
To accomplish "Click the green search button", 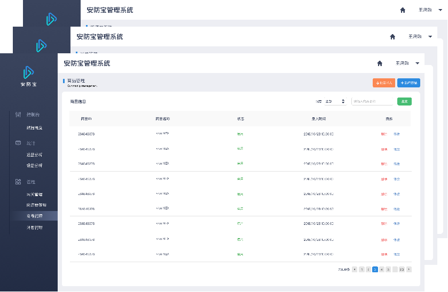I will point(404,101).
